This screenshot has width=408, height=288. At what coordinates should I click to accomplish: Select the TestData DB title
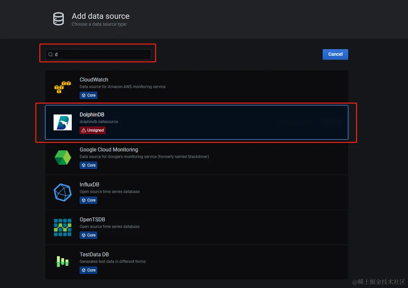[94, 254]
